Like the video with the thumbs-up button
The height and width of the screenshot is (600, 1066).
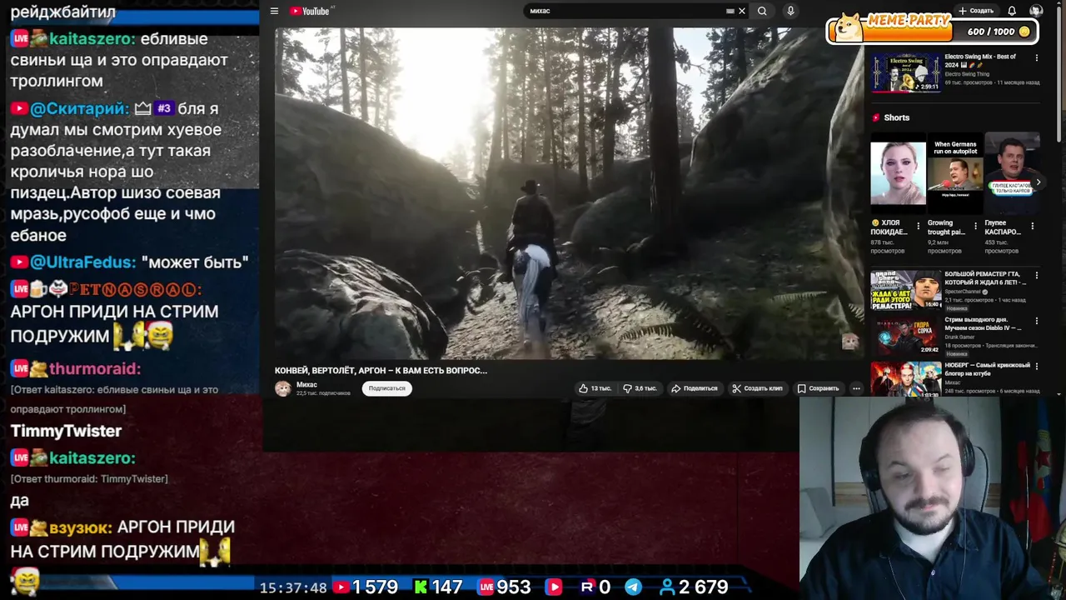pos(595,388)
